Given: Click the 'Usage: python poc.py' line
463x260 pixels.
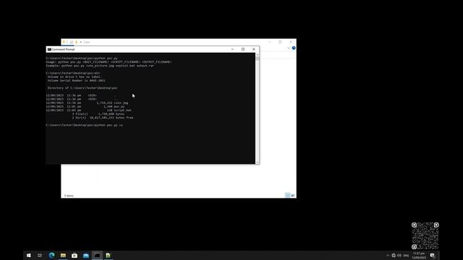Looking at the screenshot, I should pos(109,62).
